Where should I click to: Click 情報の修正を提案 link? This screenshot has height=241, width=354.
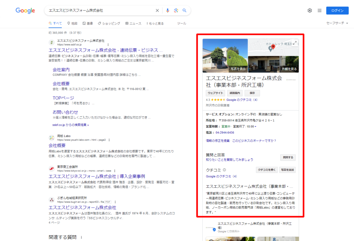[x=217, y=141]
